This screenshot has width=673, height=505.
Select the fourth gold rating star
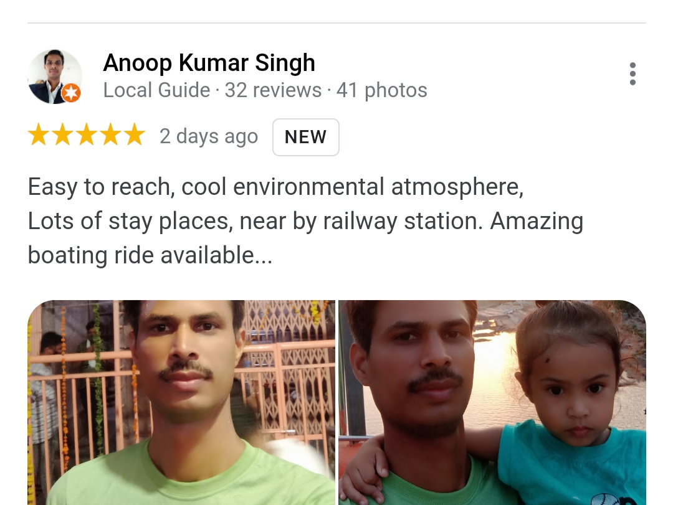click(x=111, y=135)
